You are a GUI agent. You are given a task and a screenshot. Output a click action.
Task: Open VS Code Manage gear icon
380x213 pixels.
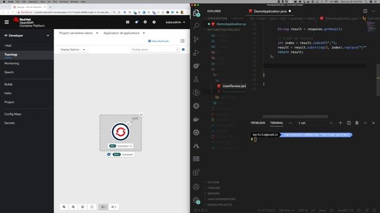(197, 200)
